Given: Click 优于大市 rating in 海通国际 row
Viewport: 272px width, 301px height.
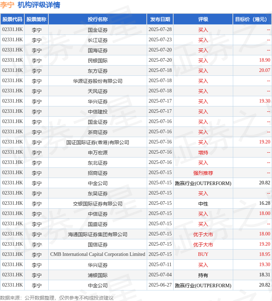Looking at the screenshot, I should tap(203, 234).
